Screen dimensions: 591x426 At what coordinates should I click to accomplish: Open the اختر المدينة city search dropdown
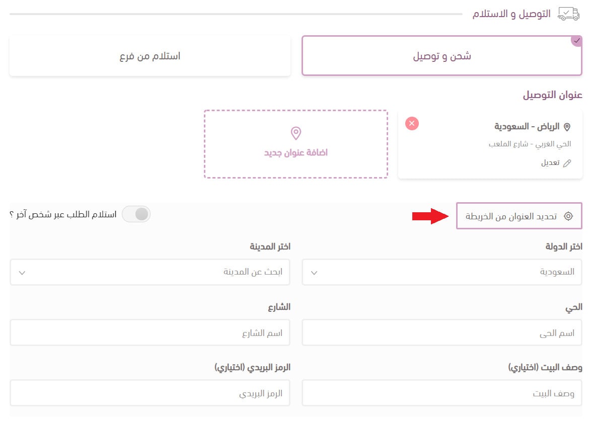pyautogui.click(x=150, y=272)
